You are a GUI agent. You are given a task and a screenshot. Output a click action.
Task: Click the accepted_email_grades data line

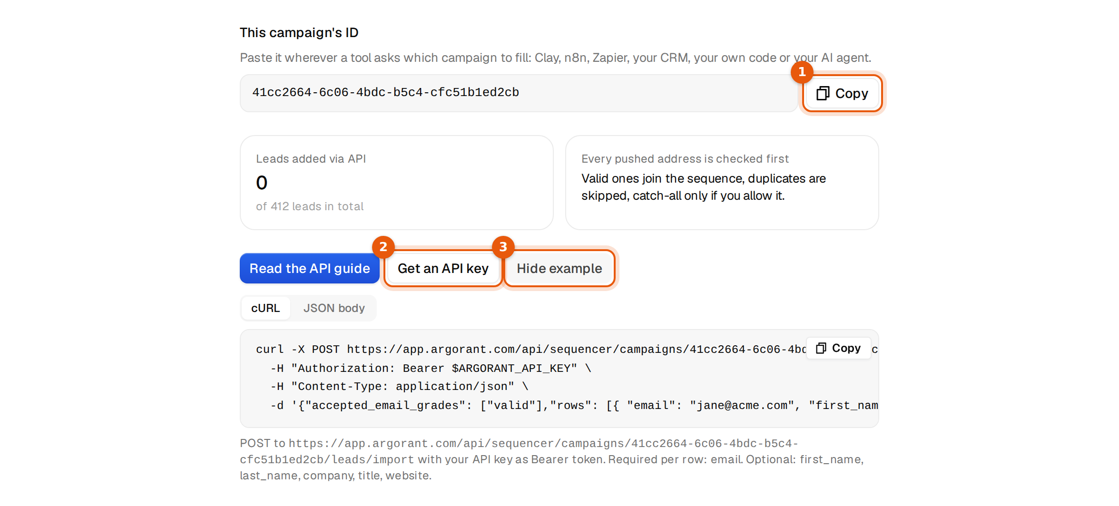coord(574,405)
